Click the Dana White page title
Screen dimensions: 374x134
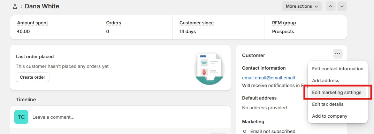coord(42,6)
